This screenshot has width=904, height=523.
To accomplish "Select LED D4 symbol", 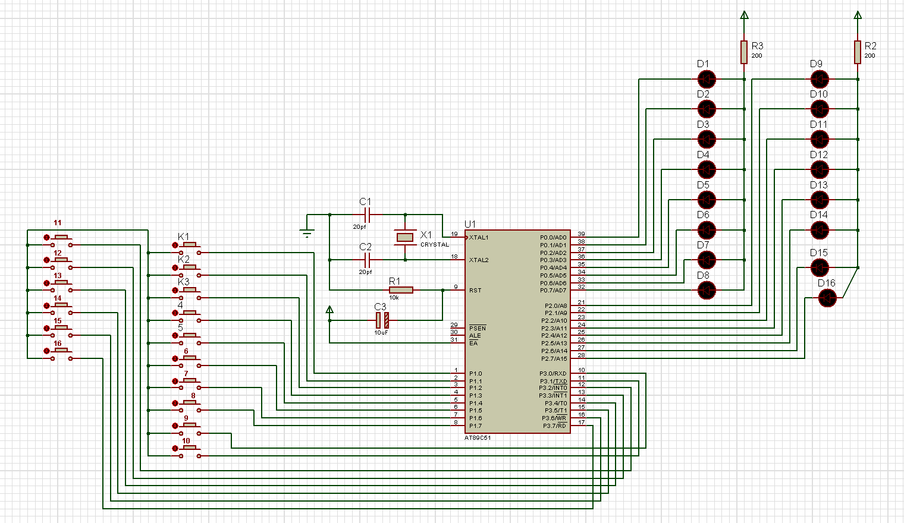I will (707, 169).
